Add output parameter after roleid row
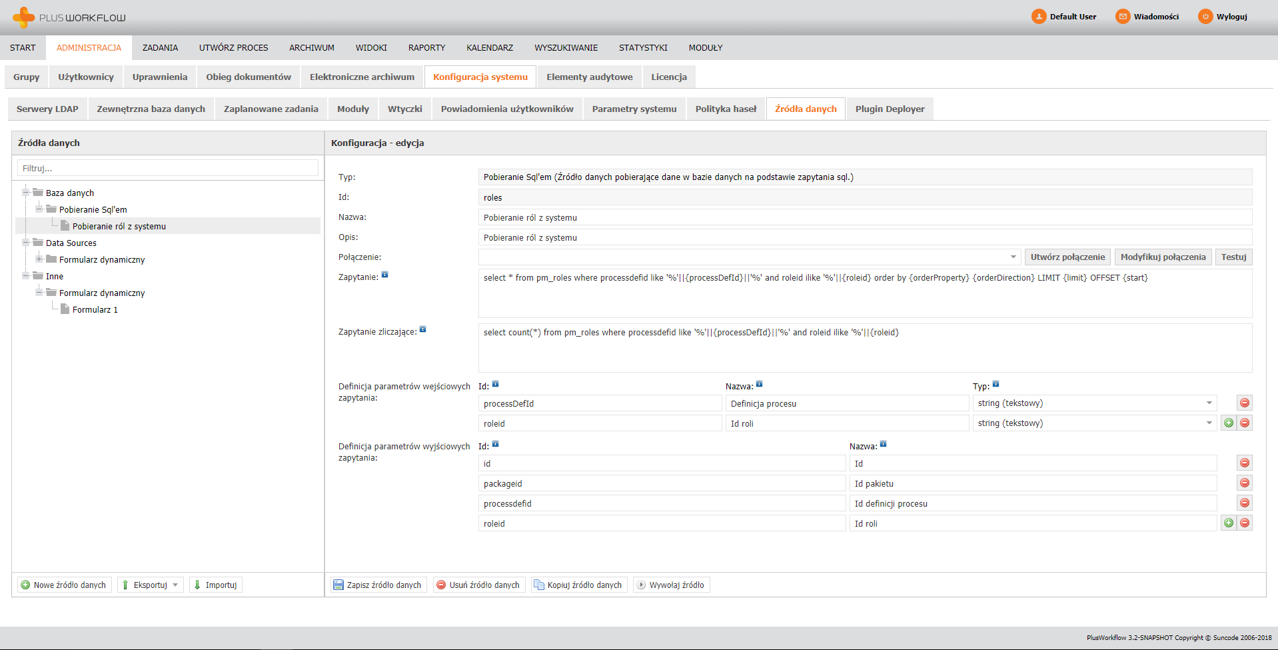 (1228, 523)
